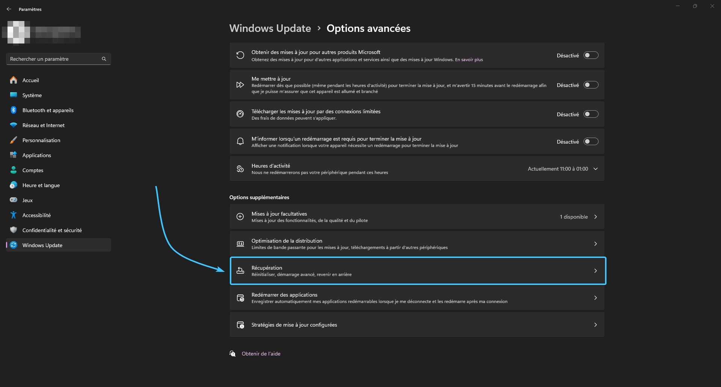Click the bell icon for restart notifications
The image size is (721, 387).
240,141
